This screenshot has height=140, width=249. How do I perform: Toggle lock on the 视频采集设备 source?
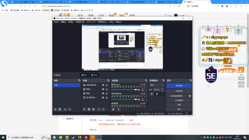tap(107, 85)
